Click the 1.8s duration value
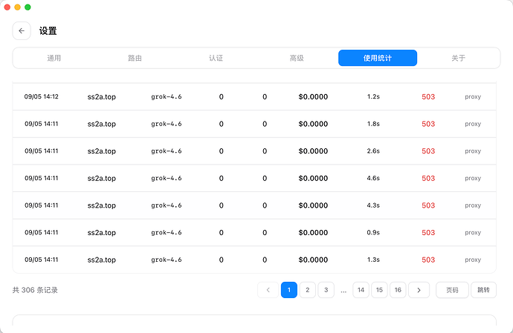The width and height of the screenshot is (513, 333). 373,124
